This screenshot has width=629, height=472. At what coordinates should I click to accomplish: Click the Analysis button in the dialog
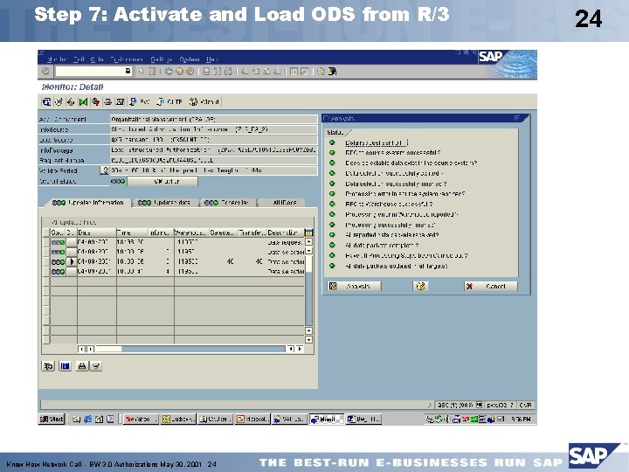coord(354,286)
